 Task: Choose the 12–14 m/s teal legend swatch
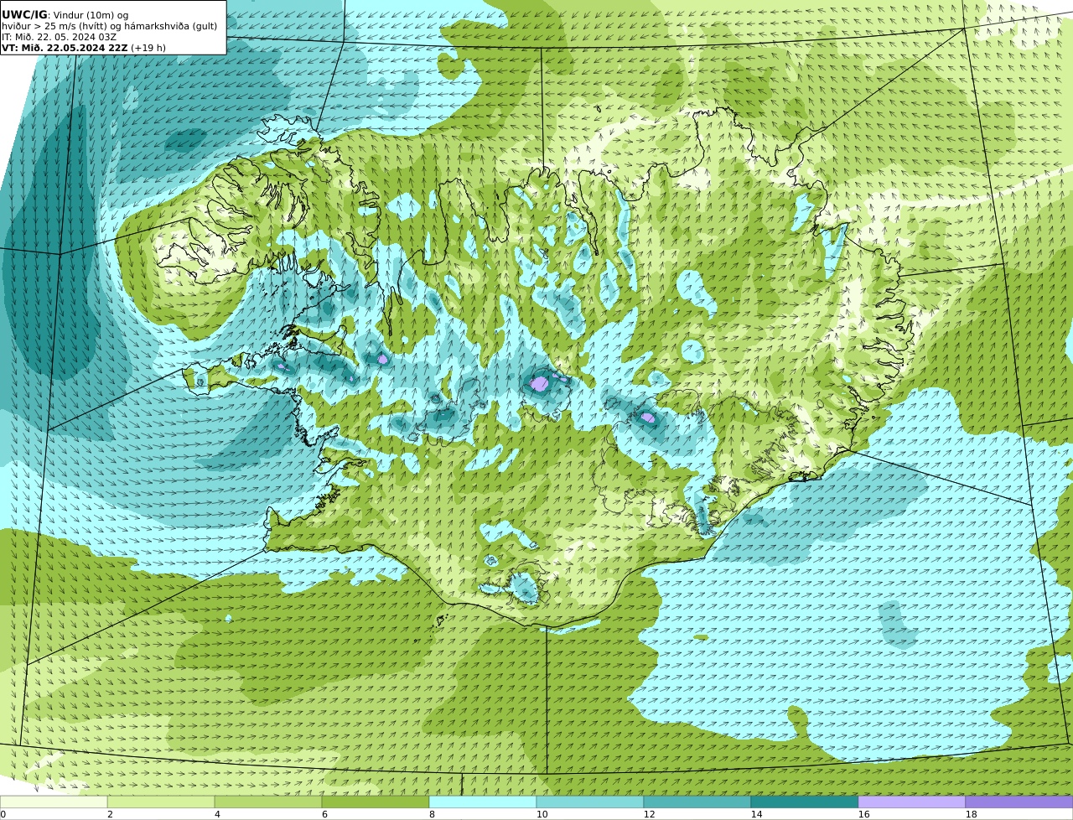697,802
